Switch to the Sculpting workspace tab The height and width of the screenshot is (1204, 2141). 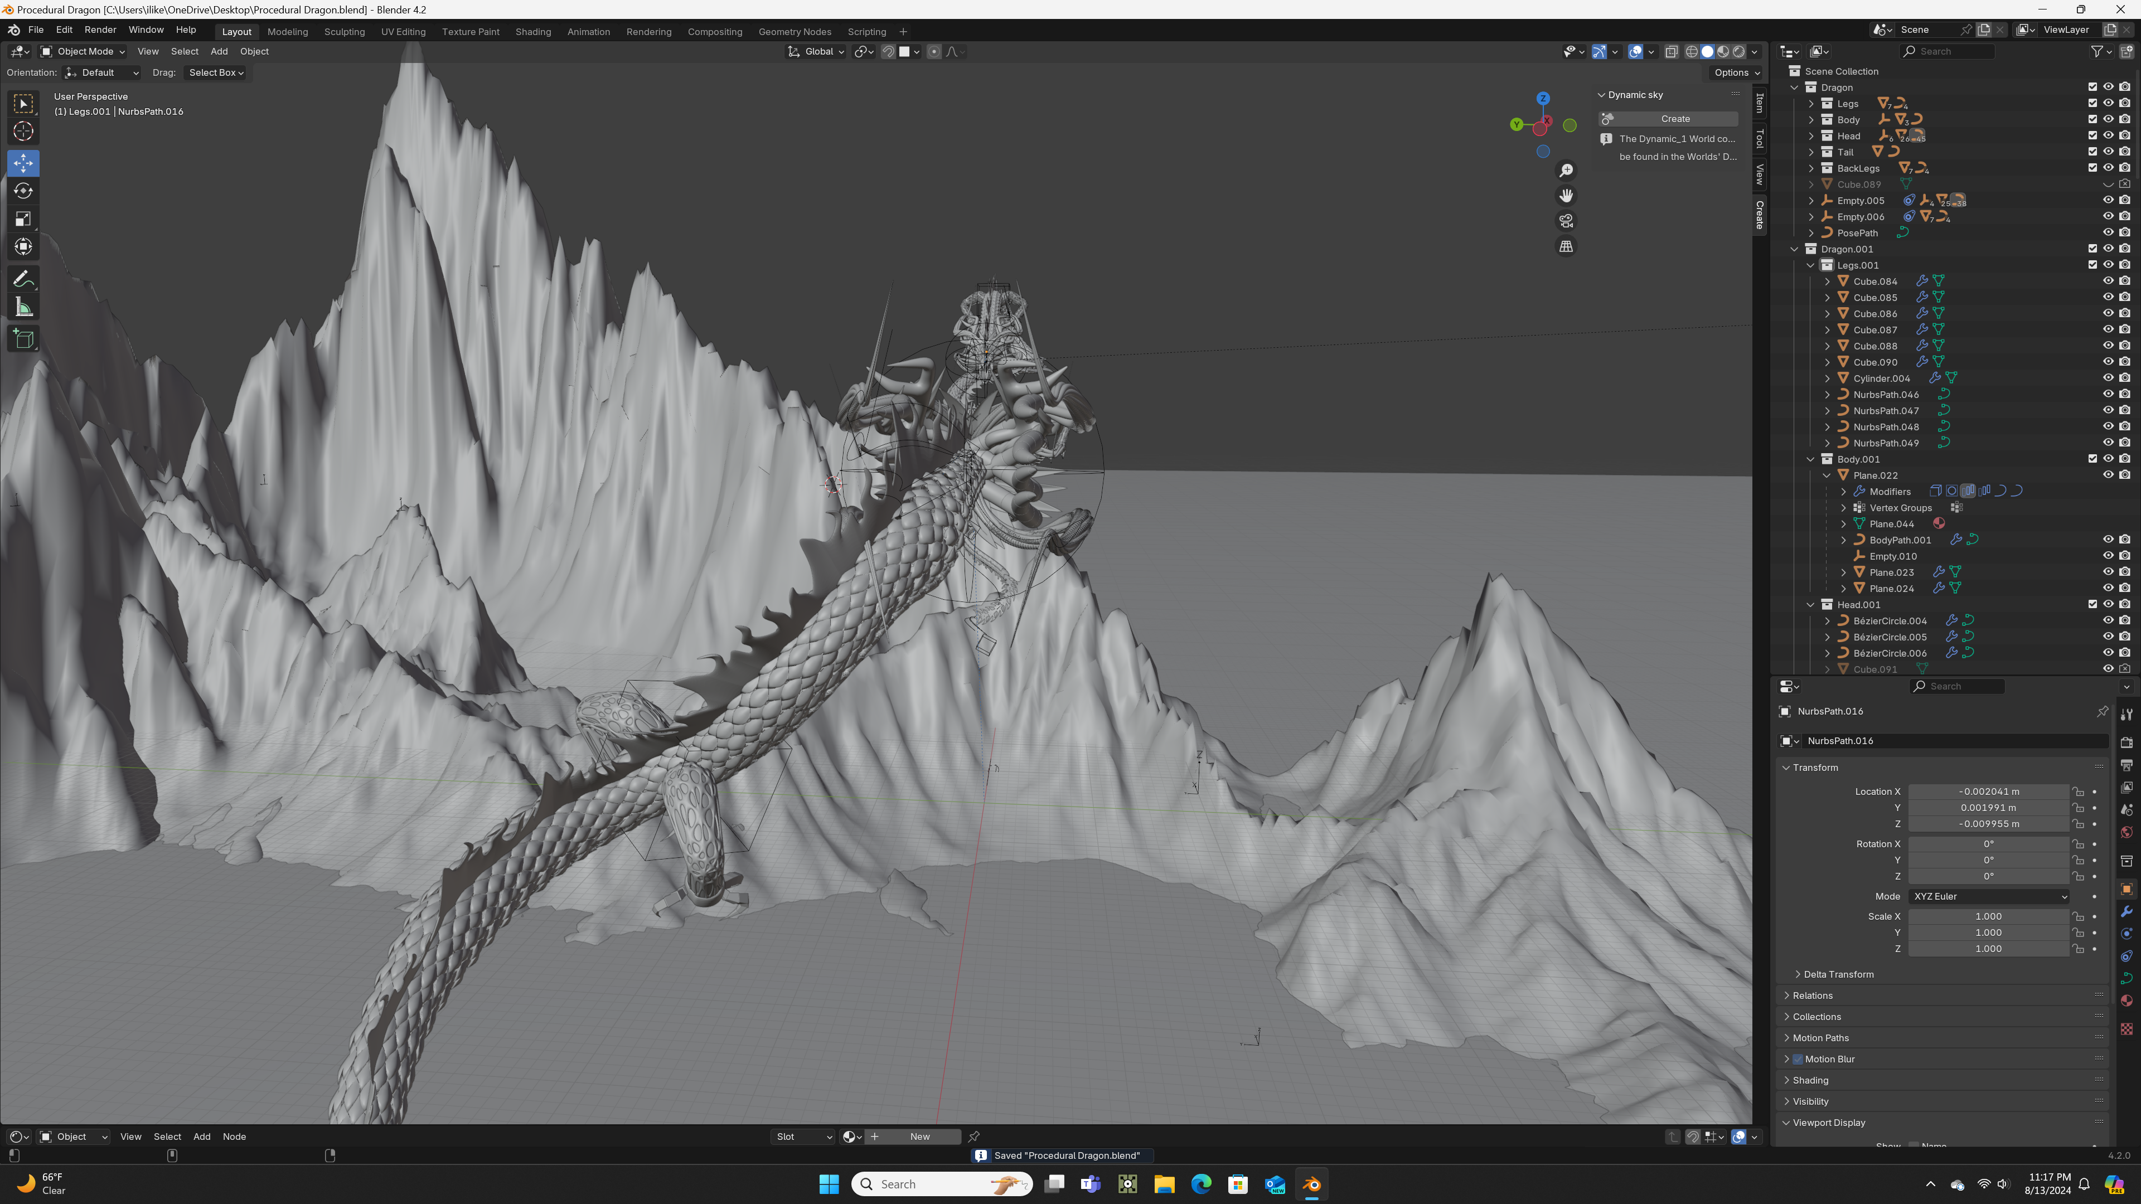click(344, 32)
